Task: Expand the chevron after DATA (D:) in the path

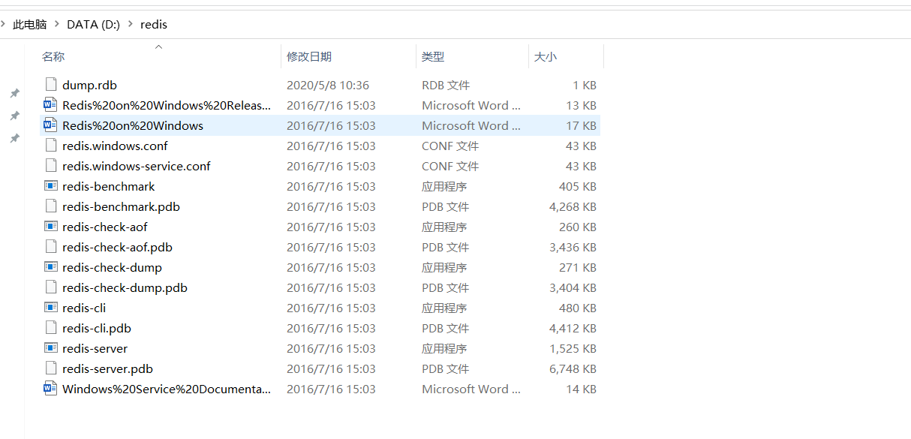Action: 130,24
